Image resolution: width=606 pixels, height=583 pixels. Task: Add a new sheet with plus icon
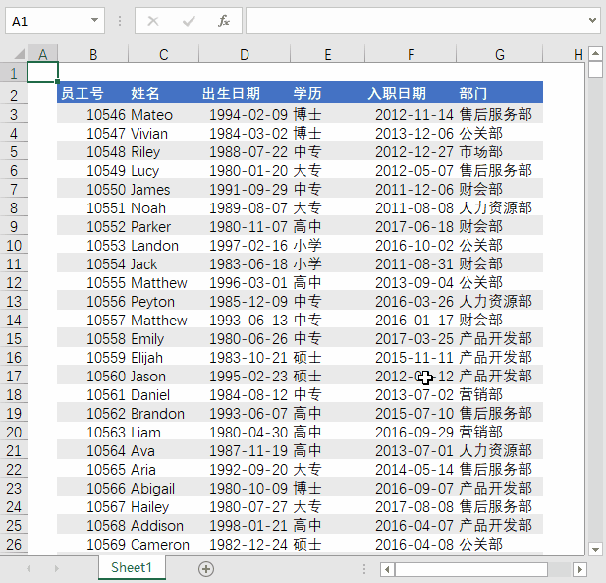206,568
